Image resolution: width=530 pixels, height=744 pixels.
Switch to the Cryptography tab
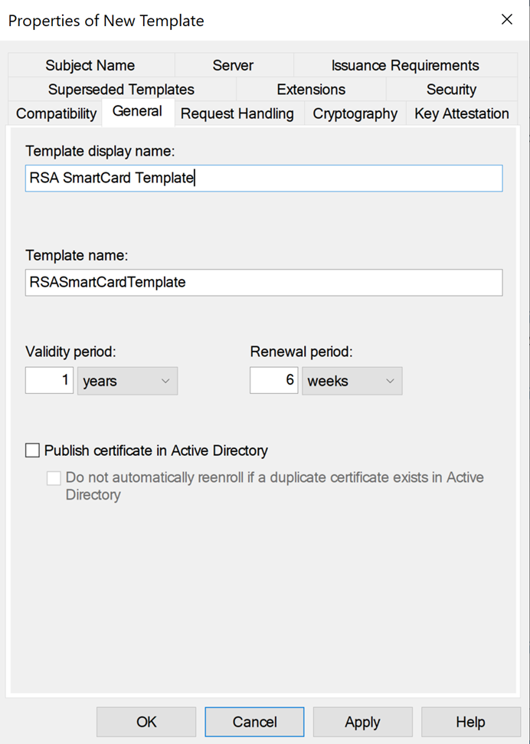[354, 113]
